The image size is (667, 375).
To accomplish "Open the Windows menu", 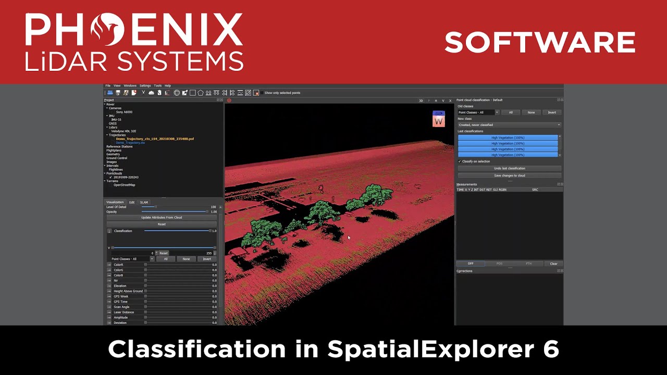I will 130,85.
